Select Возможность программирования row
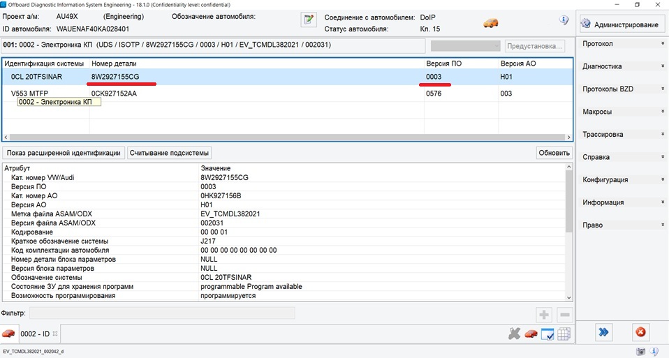 click(284, 295)
